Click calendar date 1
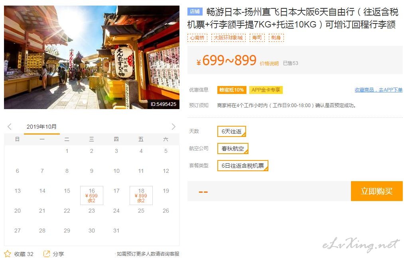Viewport: 404px width, 258px height. [67, 151]
